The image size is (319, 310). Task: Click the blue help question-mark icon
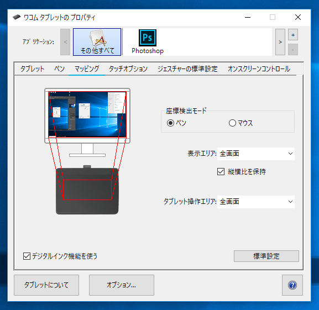pyautogui.click(x=292, y=285)
